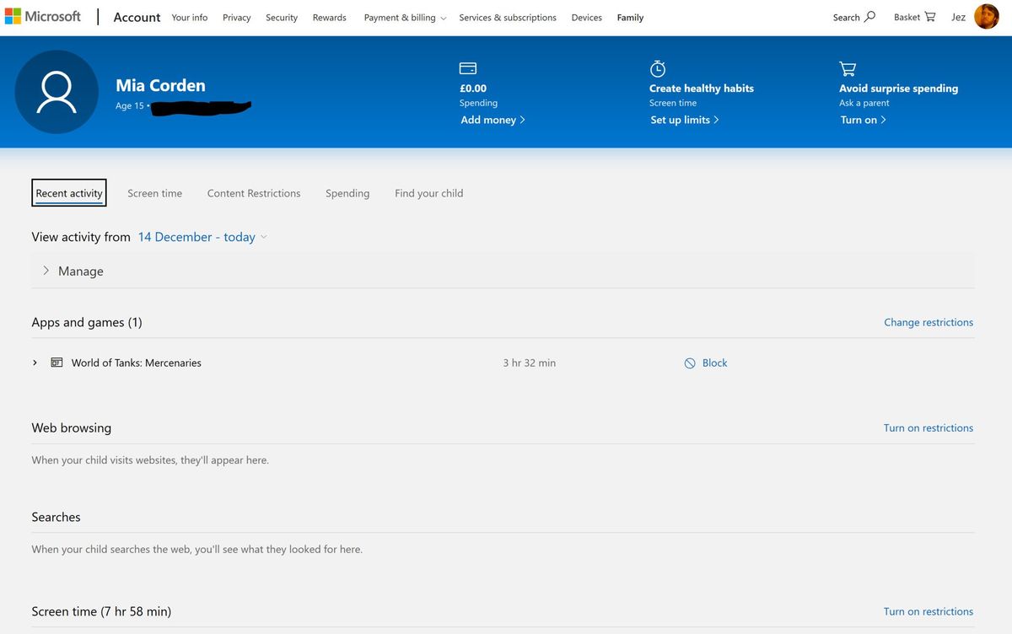This screenshot has height=634, width=1012.
Task: Click the Screen time stopwatch icon
Action: pos(658,67)
